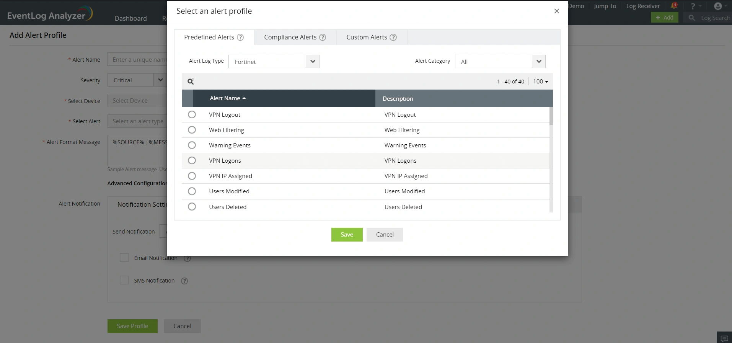This screenshot has height=343, width=732.
Task: Click the green Save button in dialog
Action: pyautogui.click(x=347, y=235)
